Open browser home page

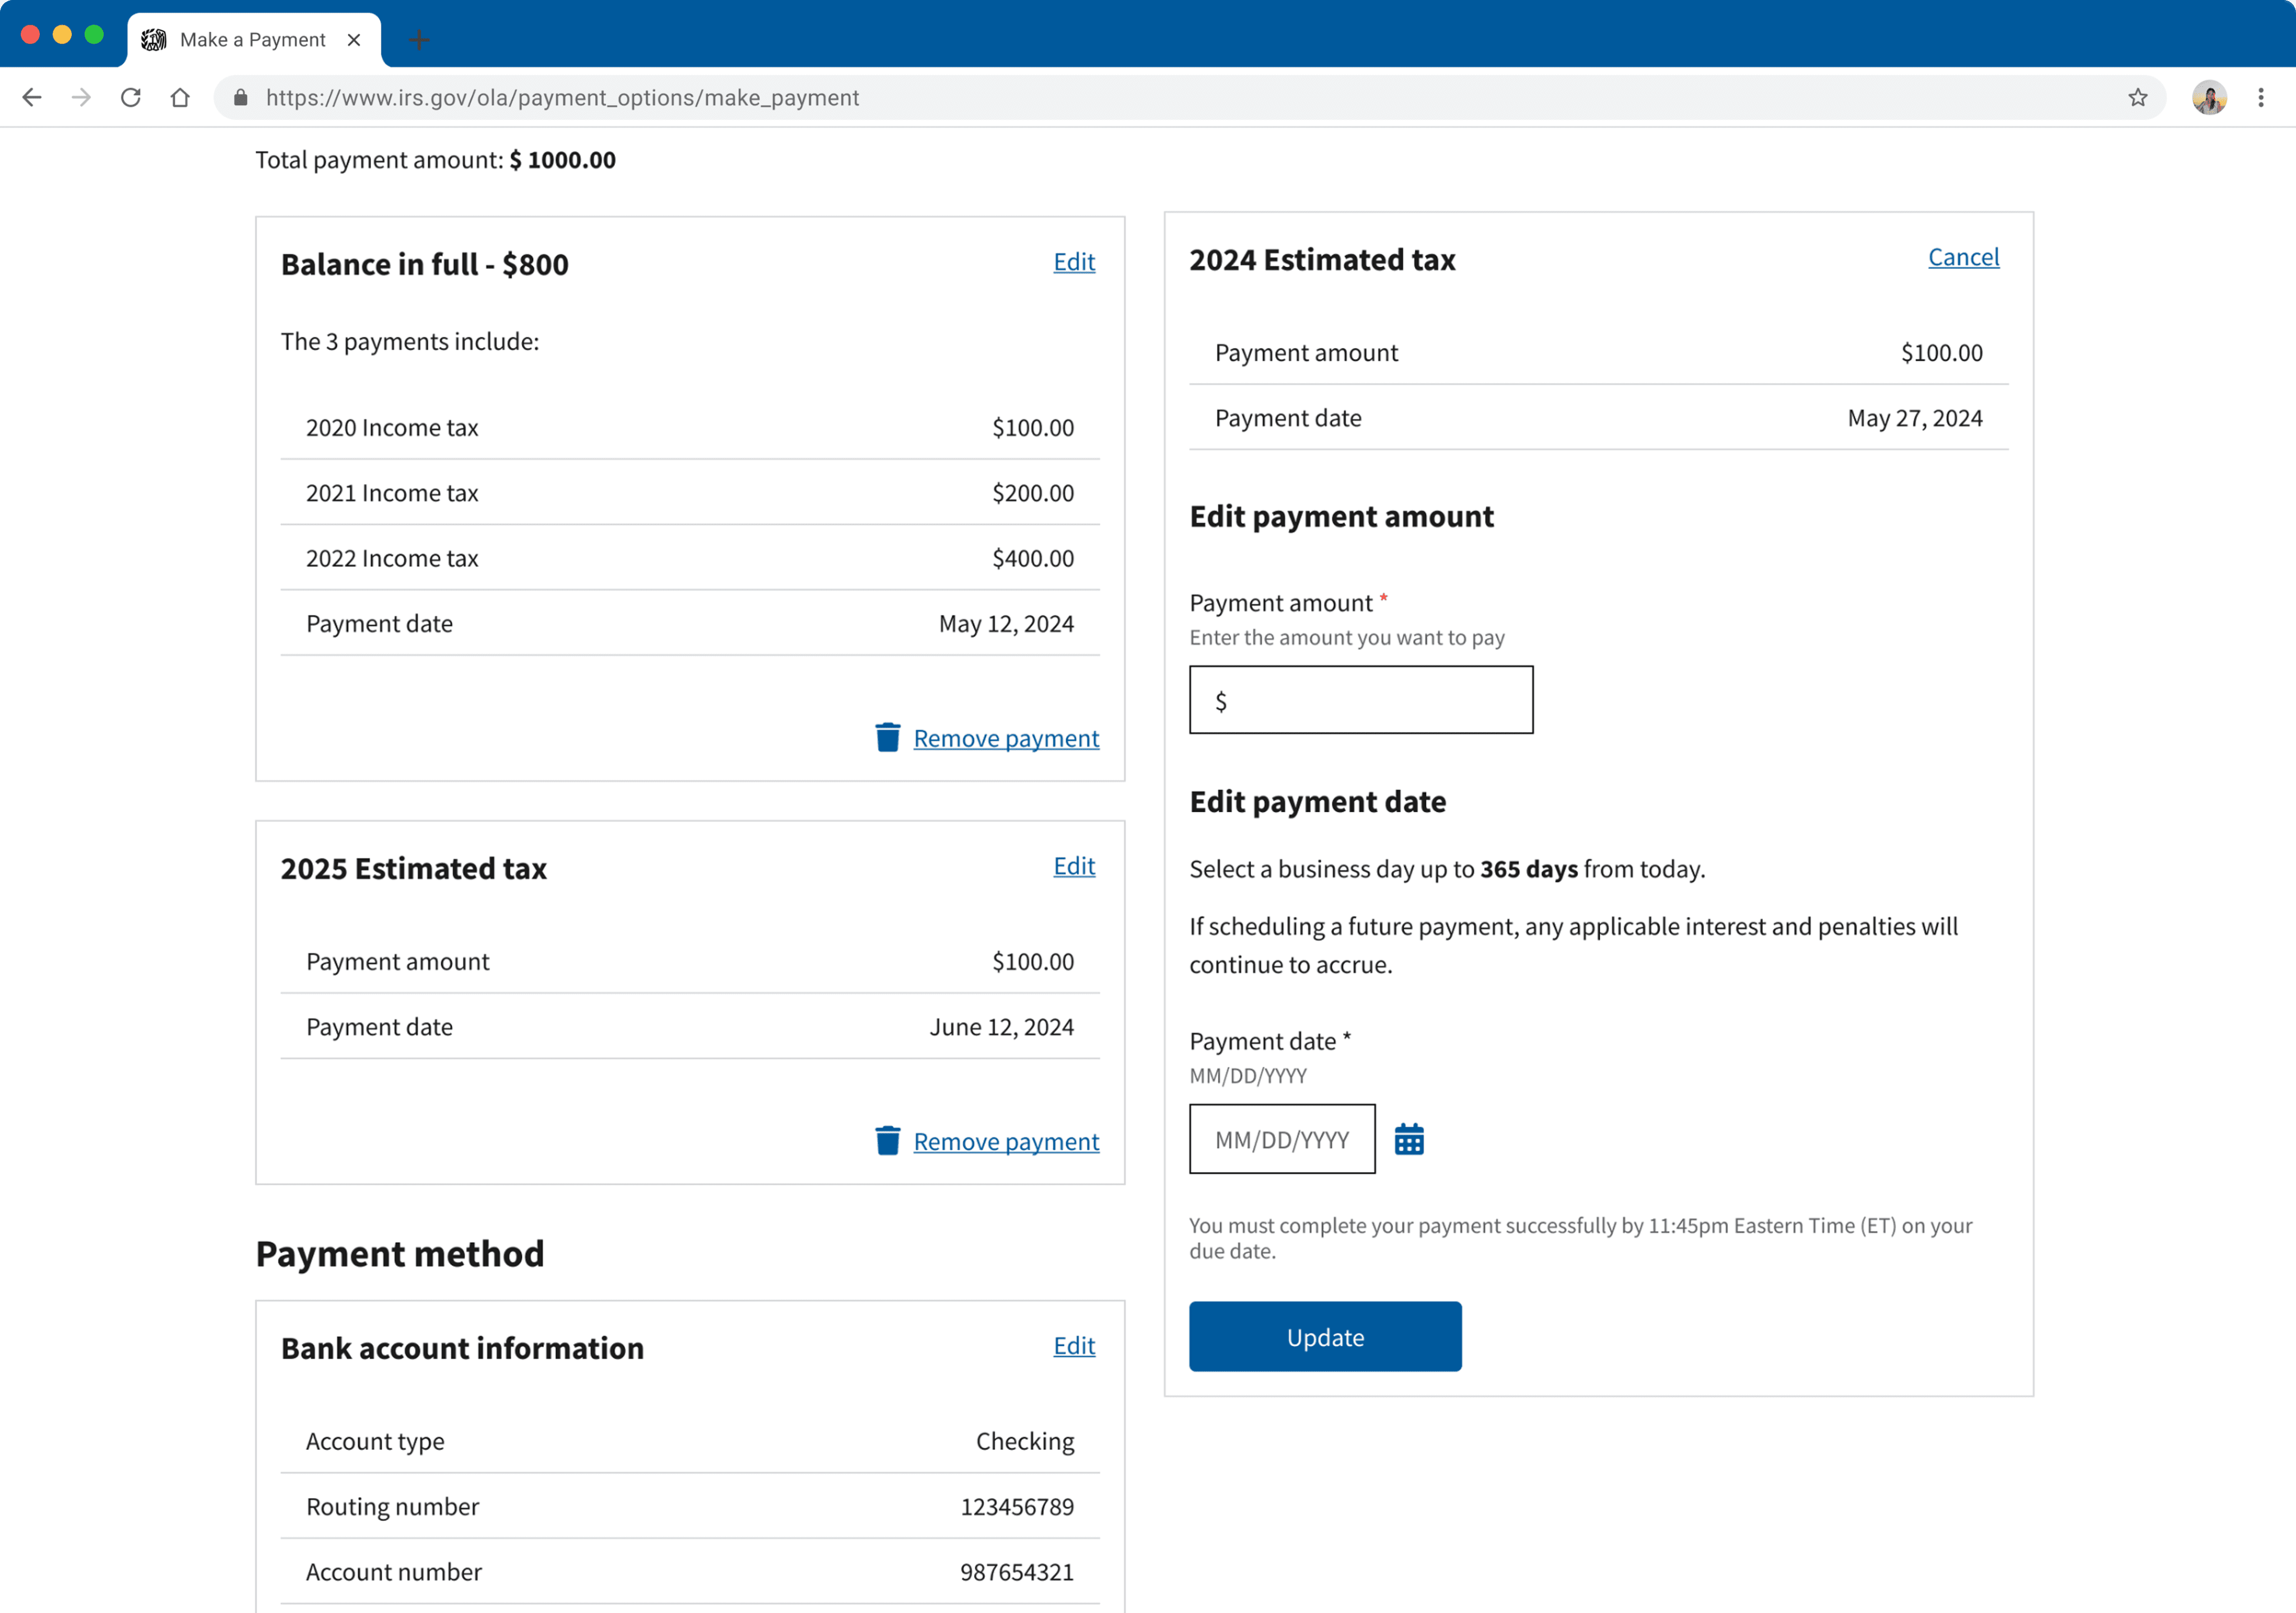click(180, 98)
